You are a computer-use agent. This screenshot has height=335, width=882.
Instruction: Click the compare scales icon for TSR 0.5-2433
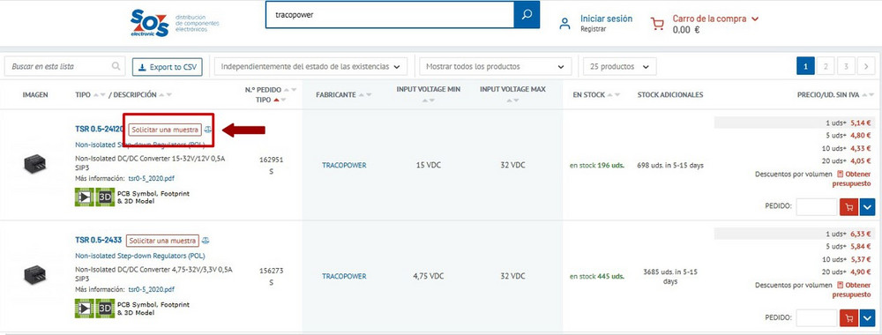(x=206, y=241)
